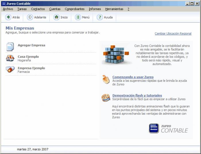Select the Empresa Ejemplo company name
Image resolution: width=201 pixels, height=154 pixels.
[31, 68]
